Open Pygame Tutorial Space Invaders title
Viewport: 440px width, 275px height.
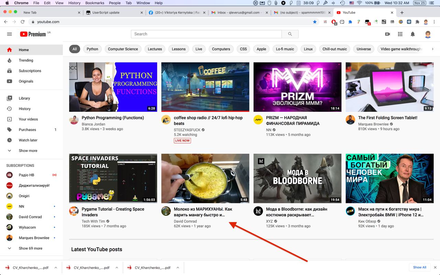[113, 212]
